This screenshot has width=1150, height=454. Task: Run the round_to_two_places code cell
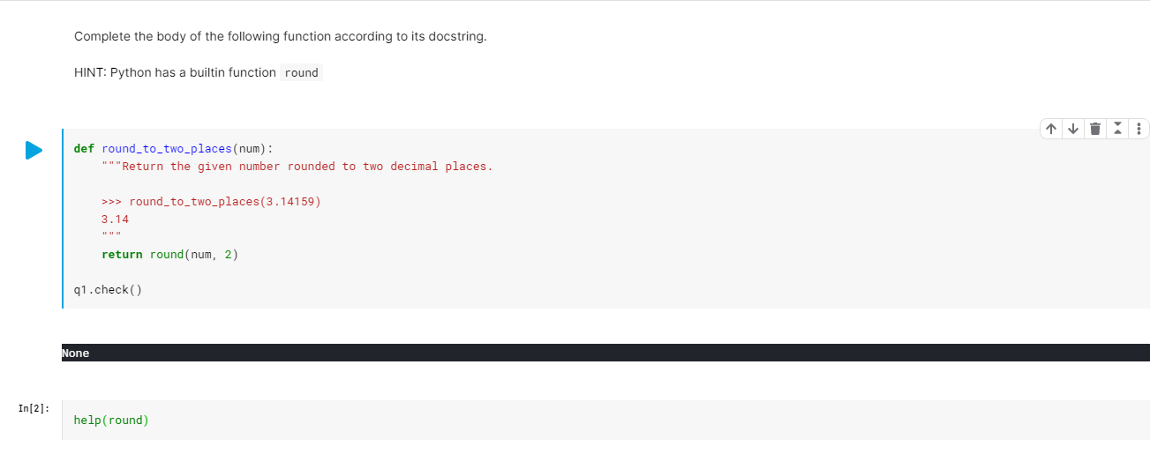coord(34,151)
